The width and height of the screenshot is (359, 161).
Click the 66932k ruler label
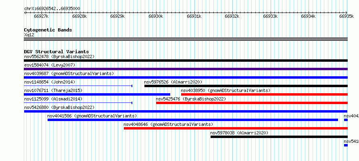(232, 16)
